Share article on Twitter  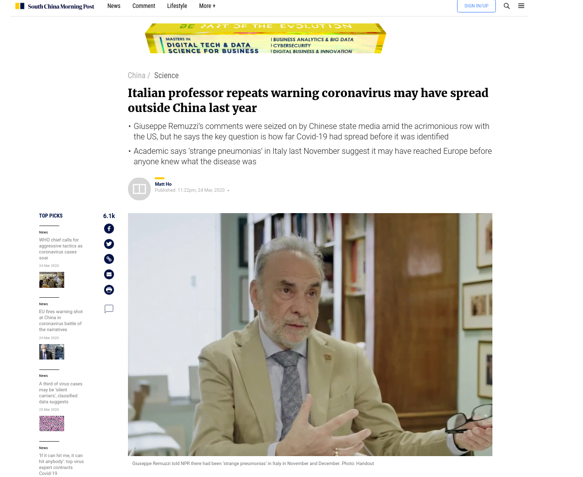coord(109,244)
